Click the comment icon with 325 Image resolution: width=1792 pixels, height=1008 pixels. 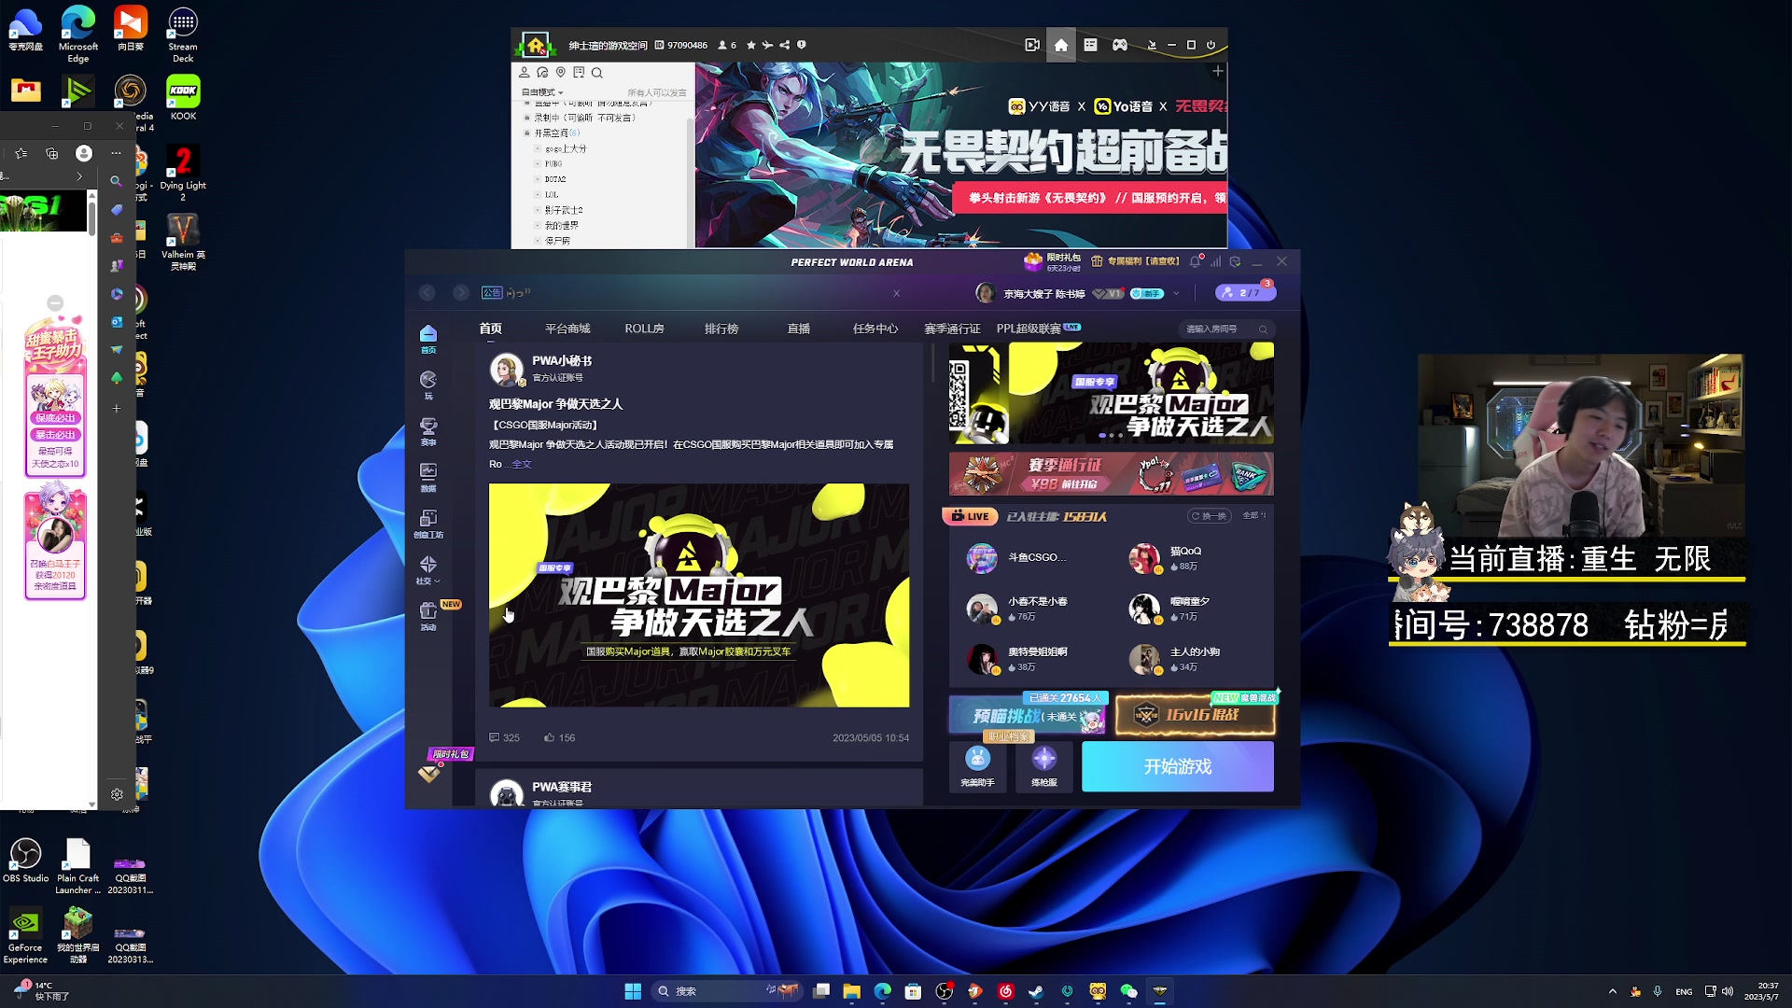[x=495, y=737]
